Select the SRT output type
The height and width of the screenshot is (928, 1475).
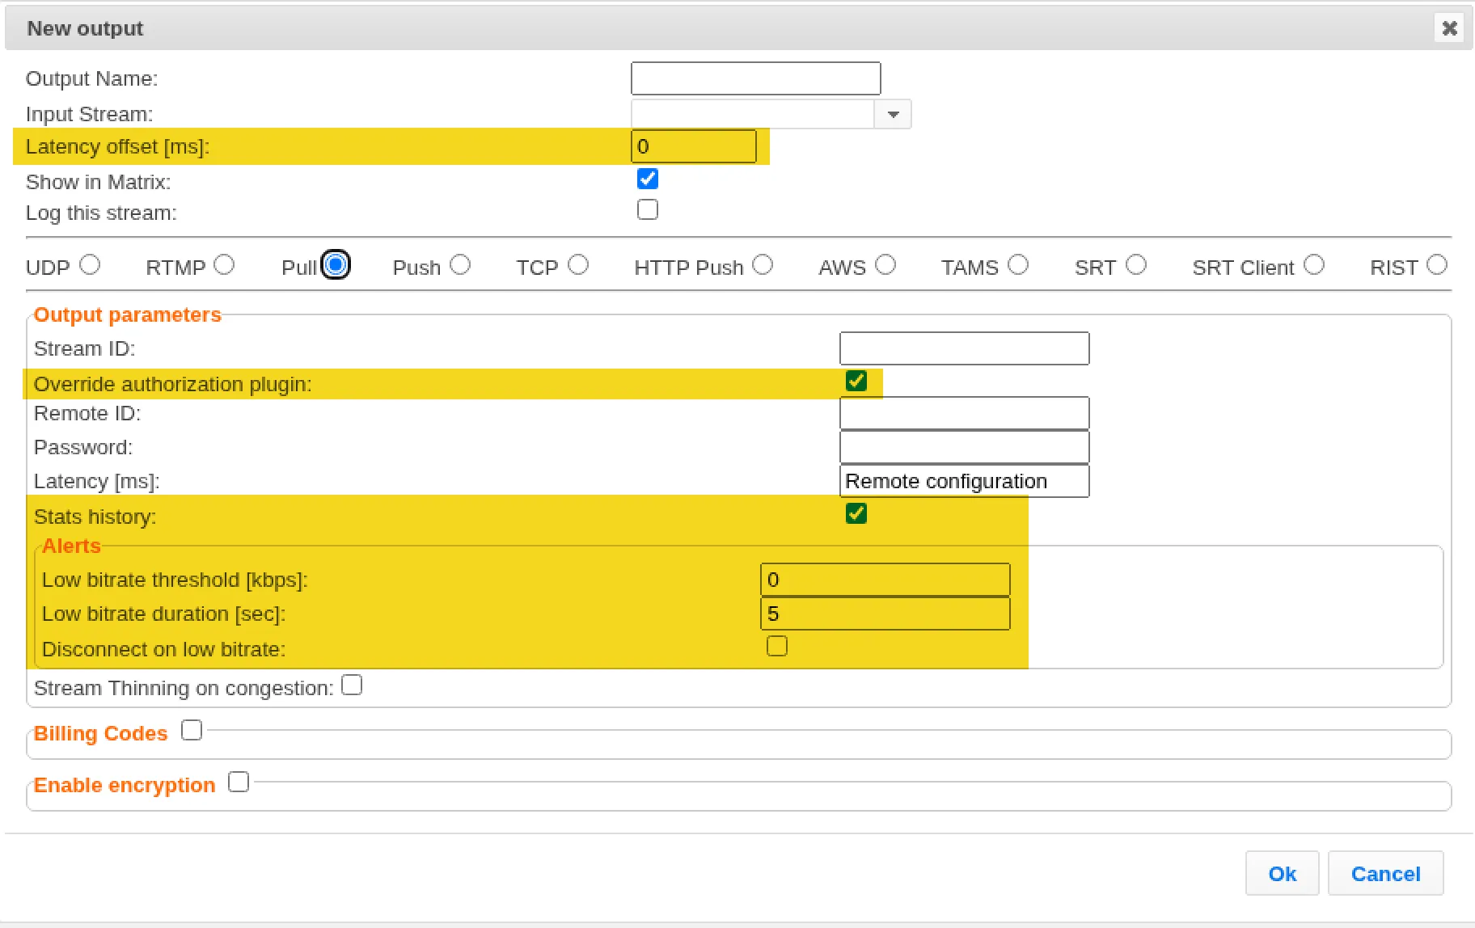(x=1136, y=264)
